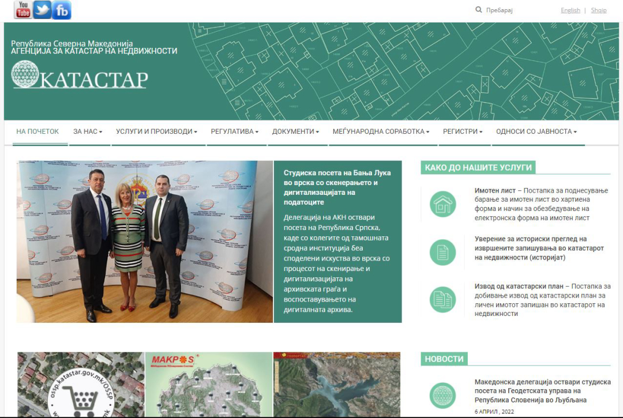623x418 pixels.
Task: Open the OSSP shopping cart tile
Action: (81, 384)
